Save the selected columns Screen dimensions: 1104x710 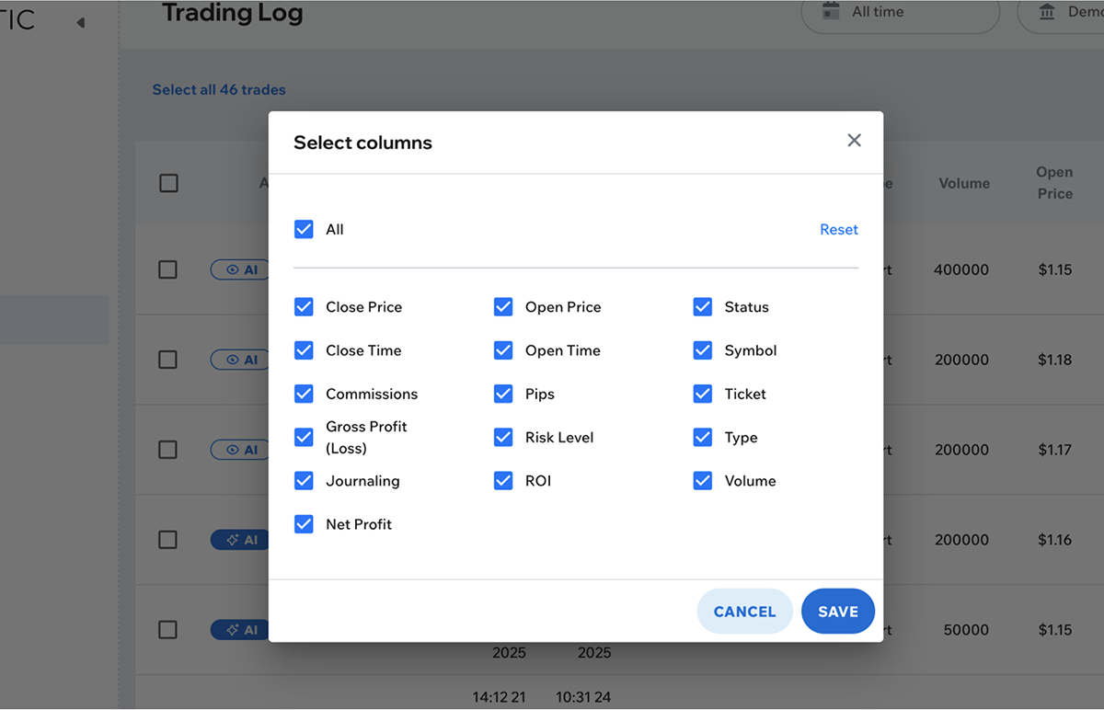tap(837, 611)
